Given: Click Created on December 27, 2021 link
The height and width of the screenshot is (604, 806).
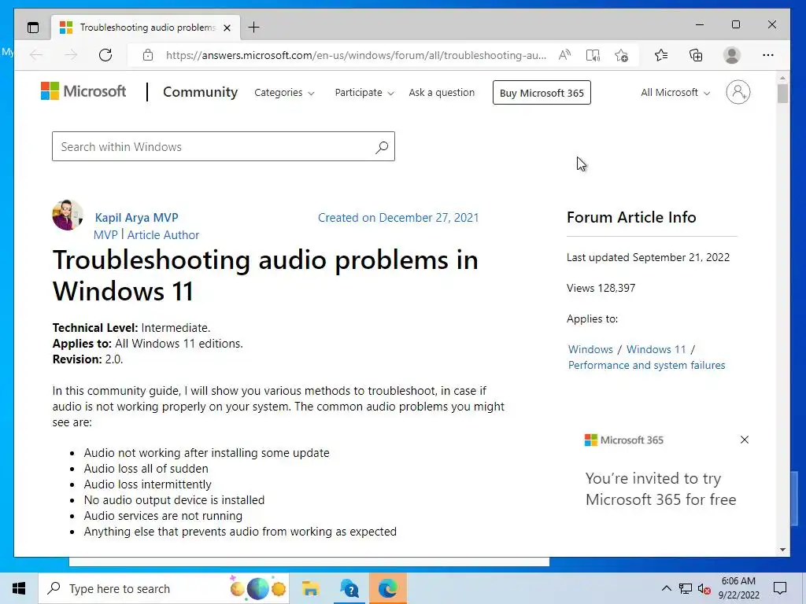Looking at the screenshot, I should pyautogui.click(x=398, y=218).
